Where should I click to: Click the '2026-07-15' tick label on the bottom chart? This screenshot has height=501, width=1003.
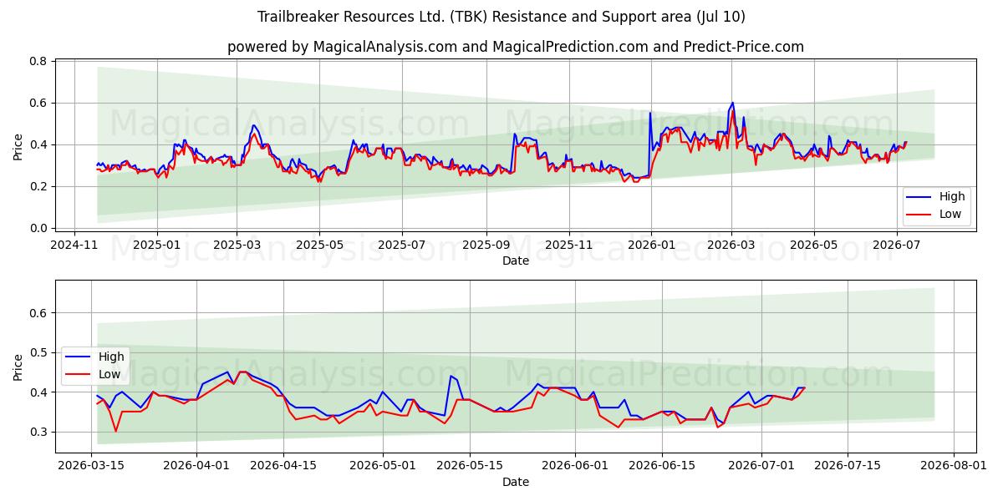pyautogui.click(x=848, y=466)
